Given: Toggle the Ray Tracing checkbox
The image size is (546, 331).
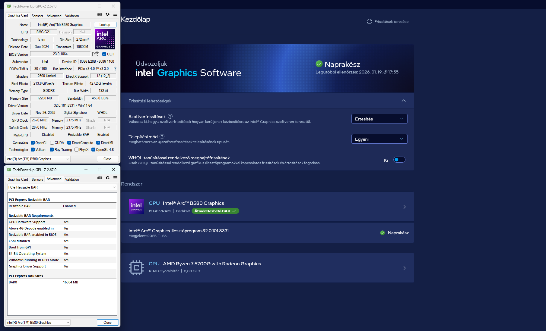Looking at the screenshot, I should pos(52,150).
